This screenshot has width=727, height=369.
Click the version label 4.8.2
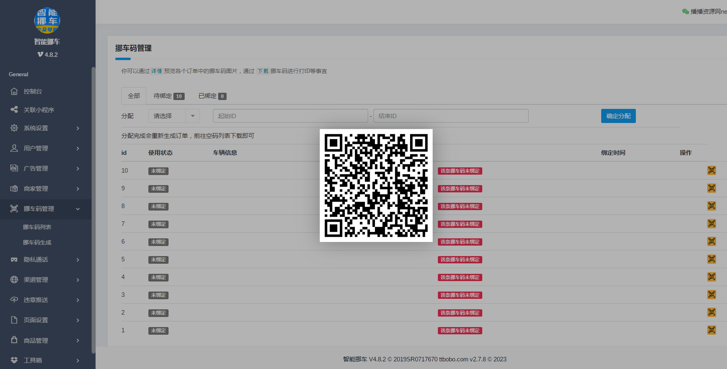48,54
